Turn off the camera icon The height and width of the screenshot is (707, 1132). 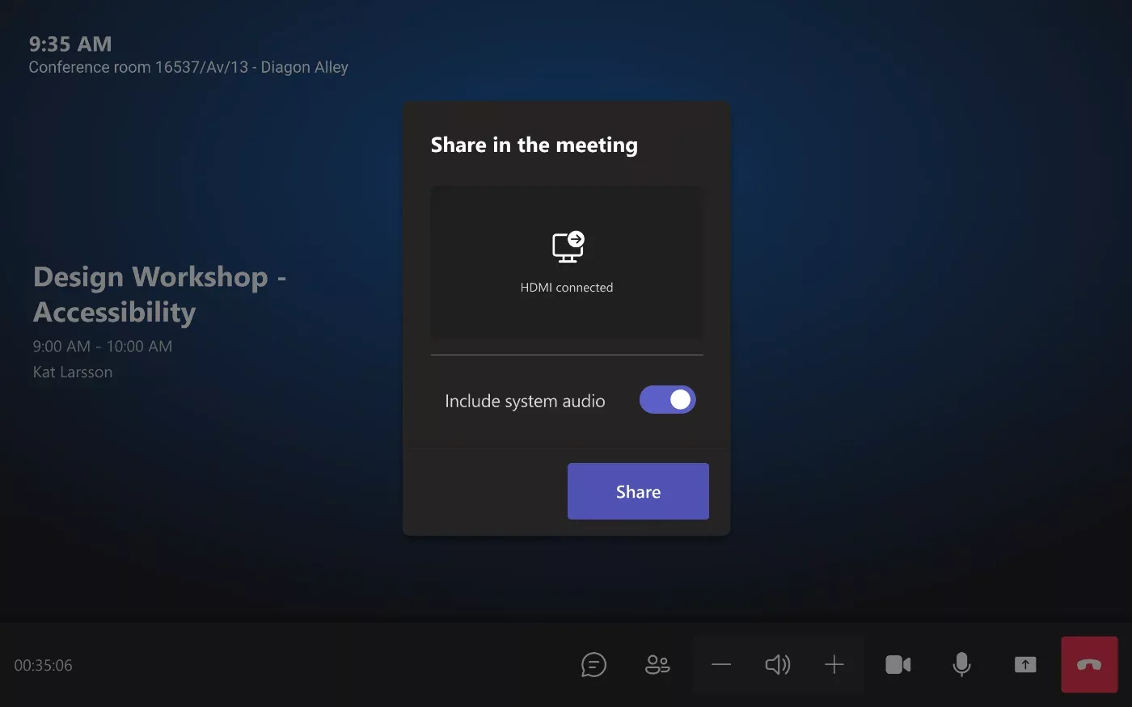898,665
